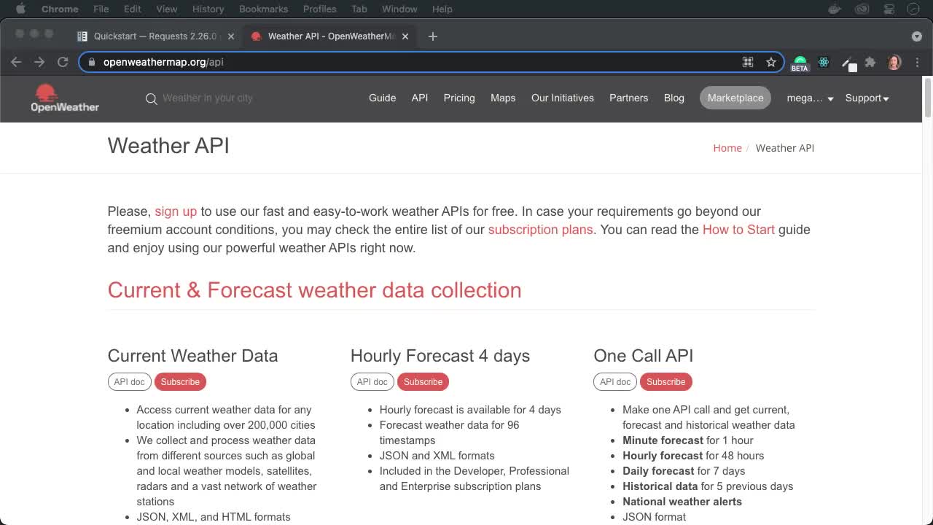
Task: Click the browser forward arrow
Action: (39, 62)
